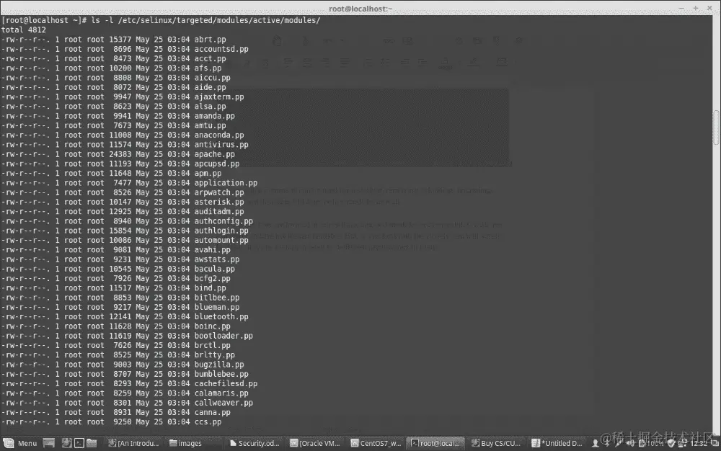Open the security shield icon in the tray
This screenshot has width=721, height=451.
[x=669, y=443]
